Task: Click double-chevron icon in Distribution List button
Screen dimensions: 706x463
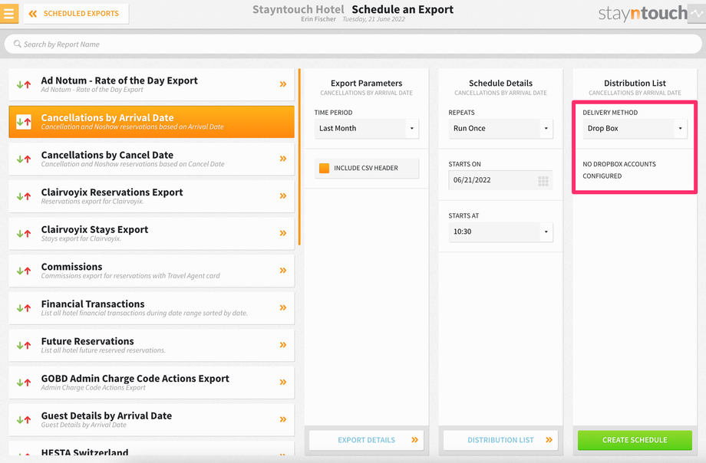Action: [549, 440]
